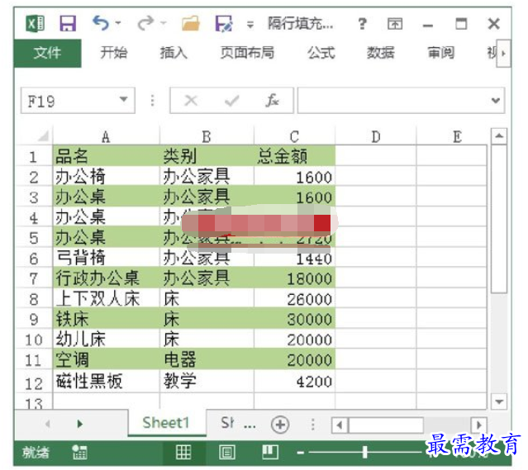Open the redo history dropdown arrow
Screen dimensions: 528x470
[164, 23]
